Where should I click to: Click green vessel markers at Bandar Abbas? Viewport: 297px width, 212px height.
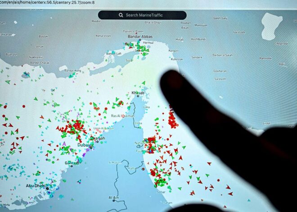[141, 47]
